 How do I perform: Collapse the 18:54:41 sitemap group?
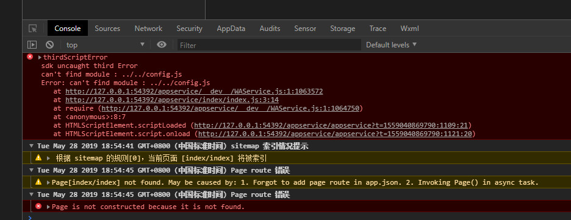click(31, 146)
